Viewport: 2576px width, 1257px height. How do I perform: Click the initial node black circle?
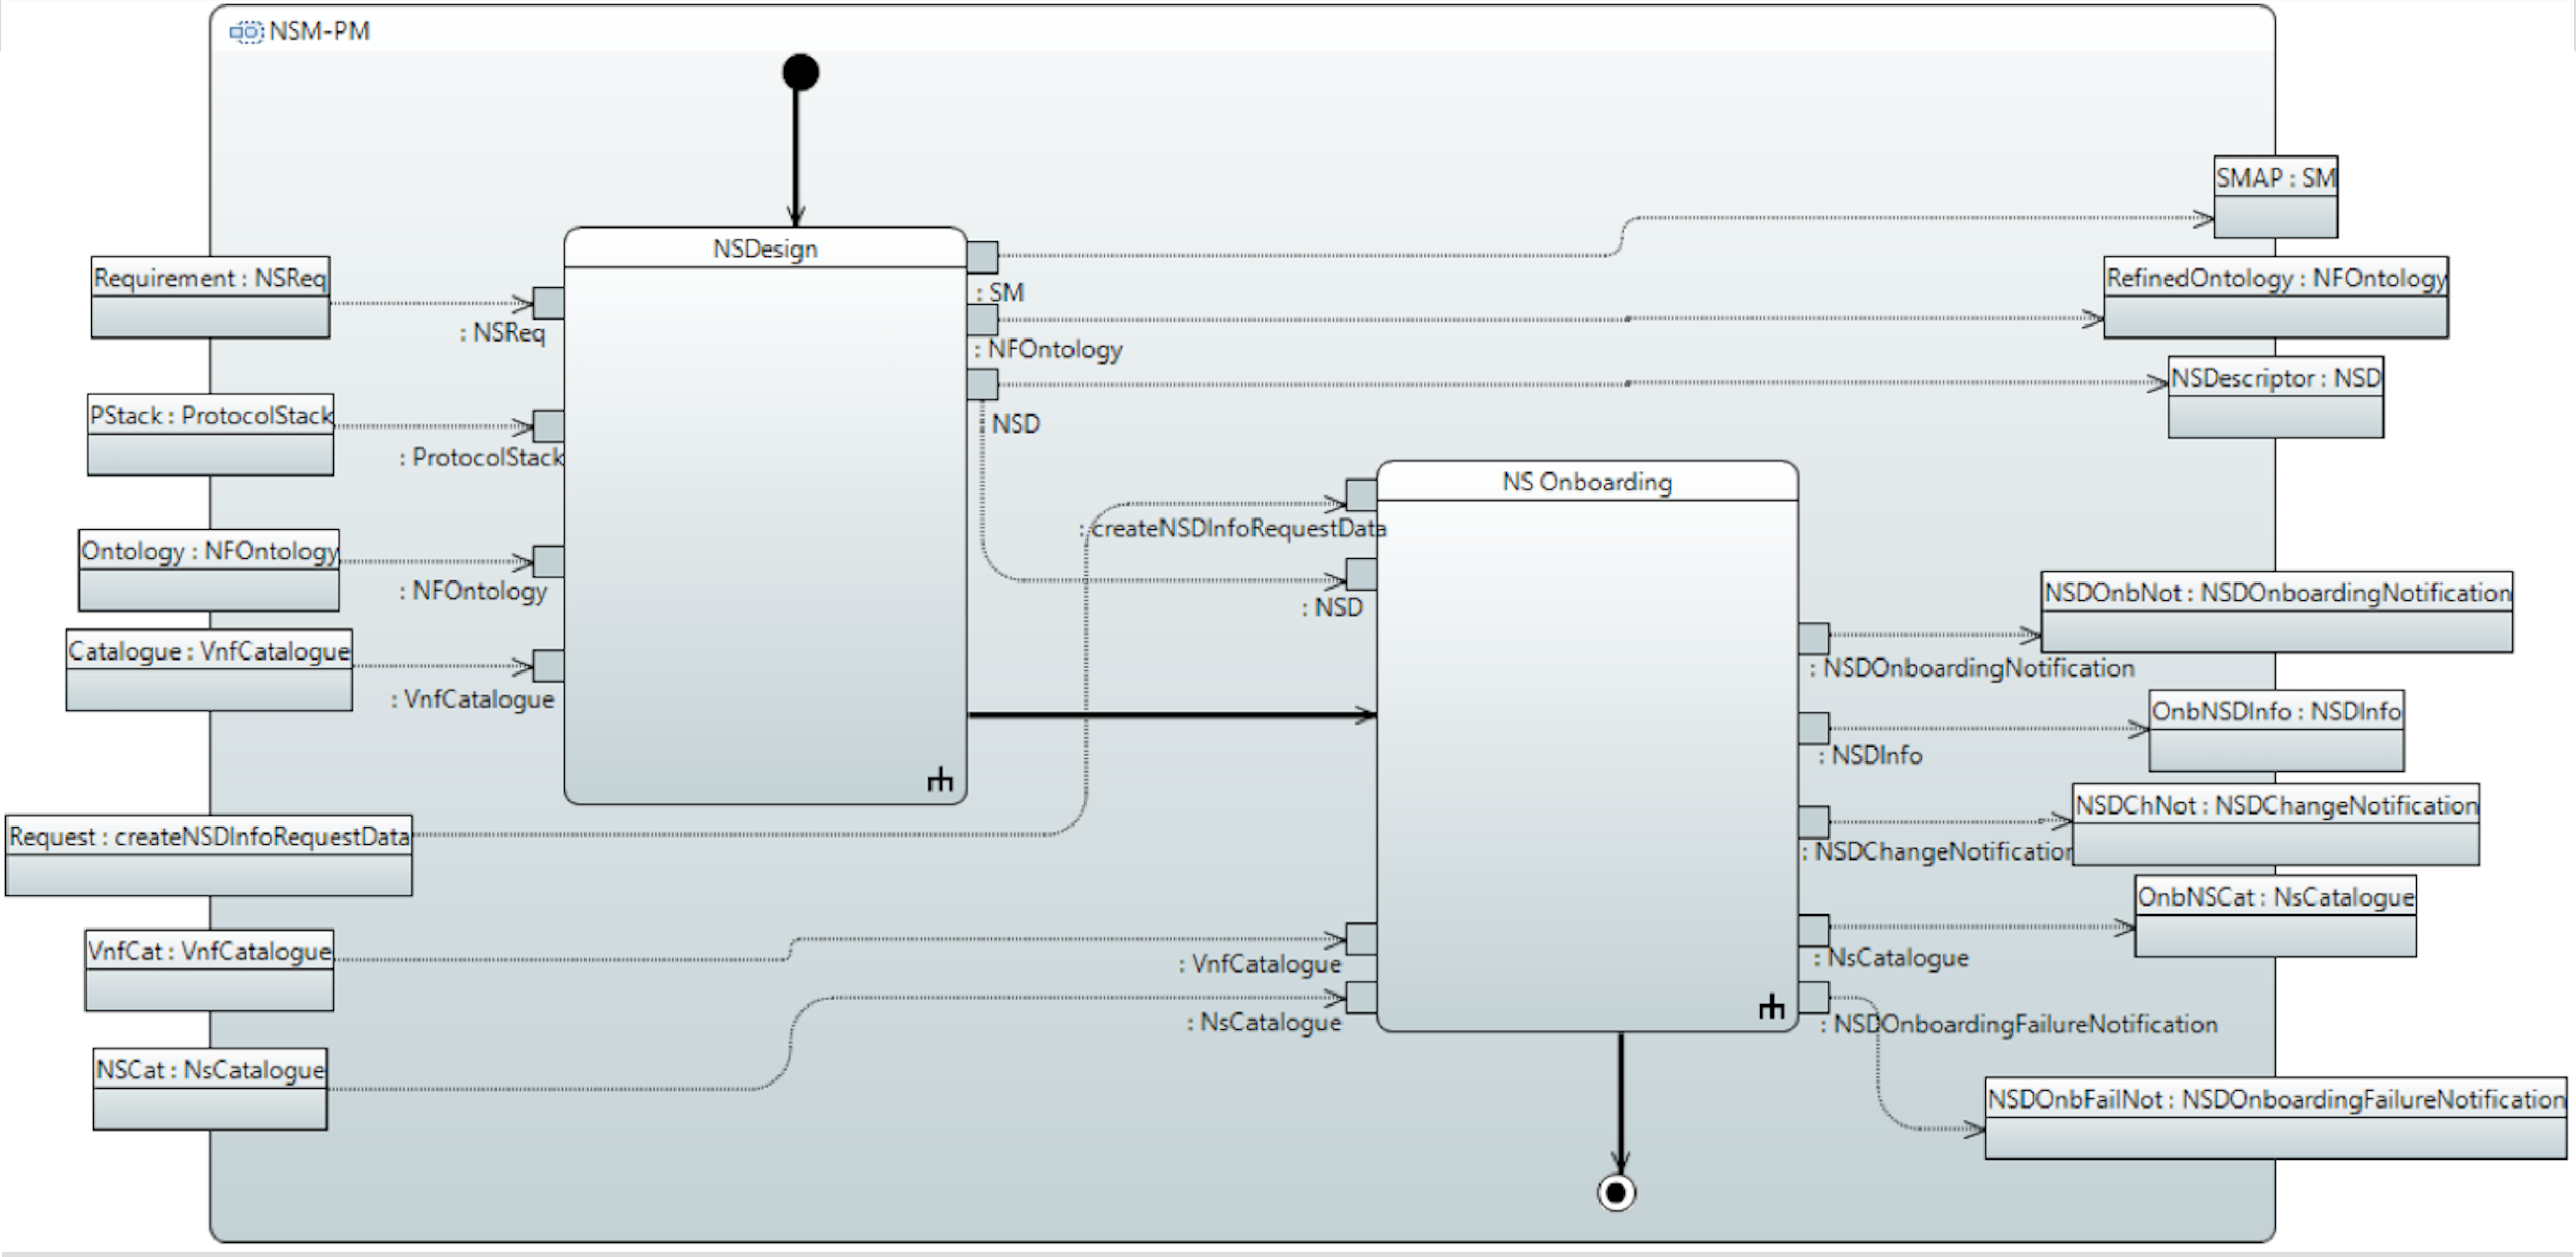(800, 72)
